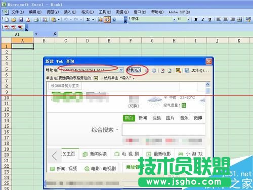
Task: Open the Name Box dropdown arrow
Action: click(x=36, y=34)
